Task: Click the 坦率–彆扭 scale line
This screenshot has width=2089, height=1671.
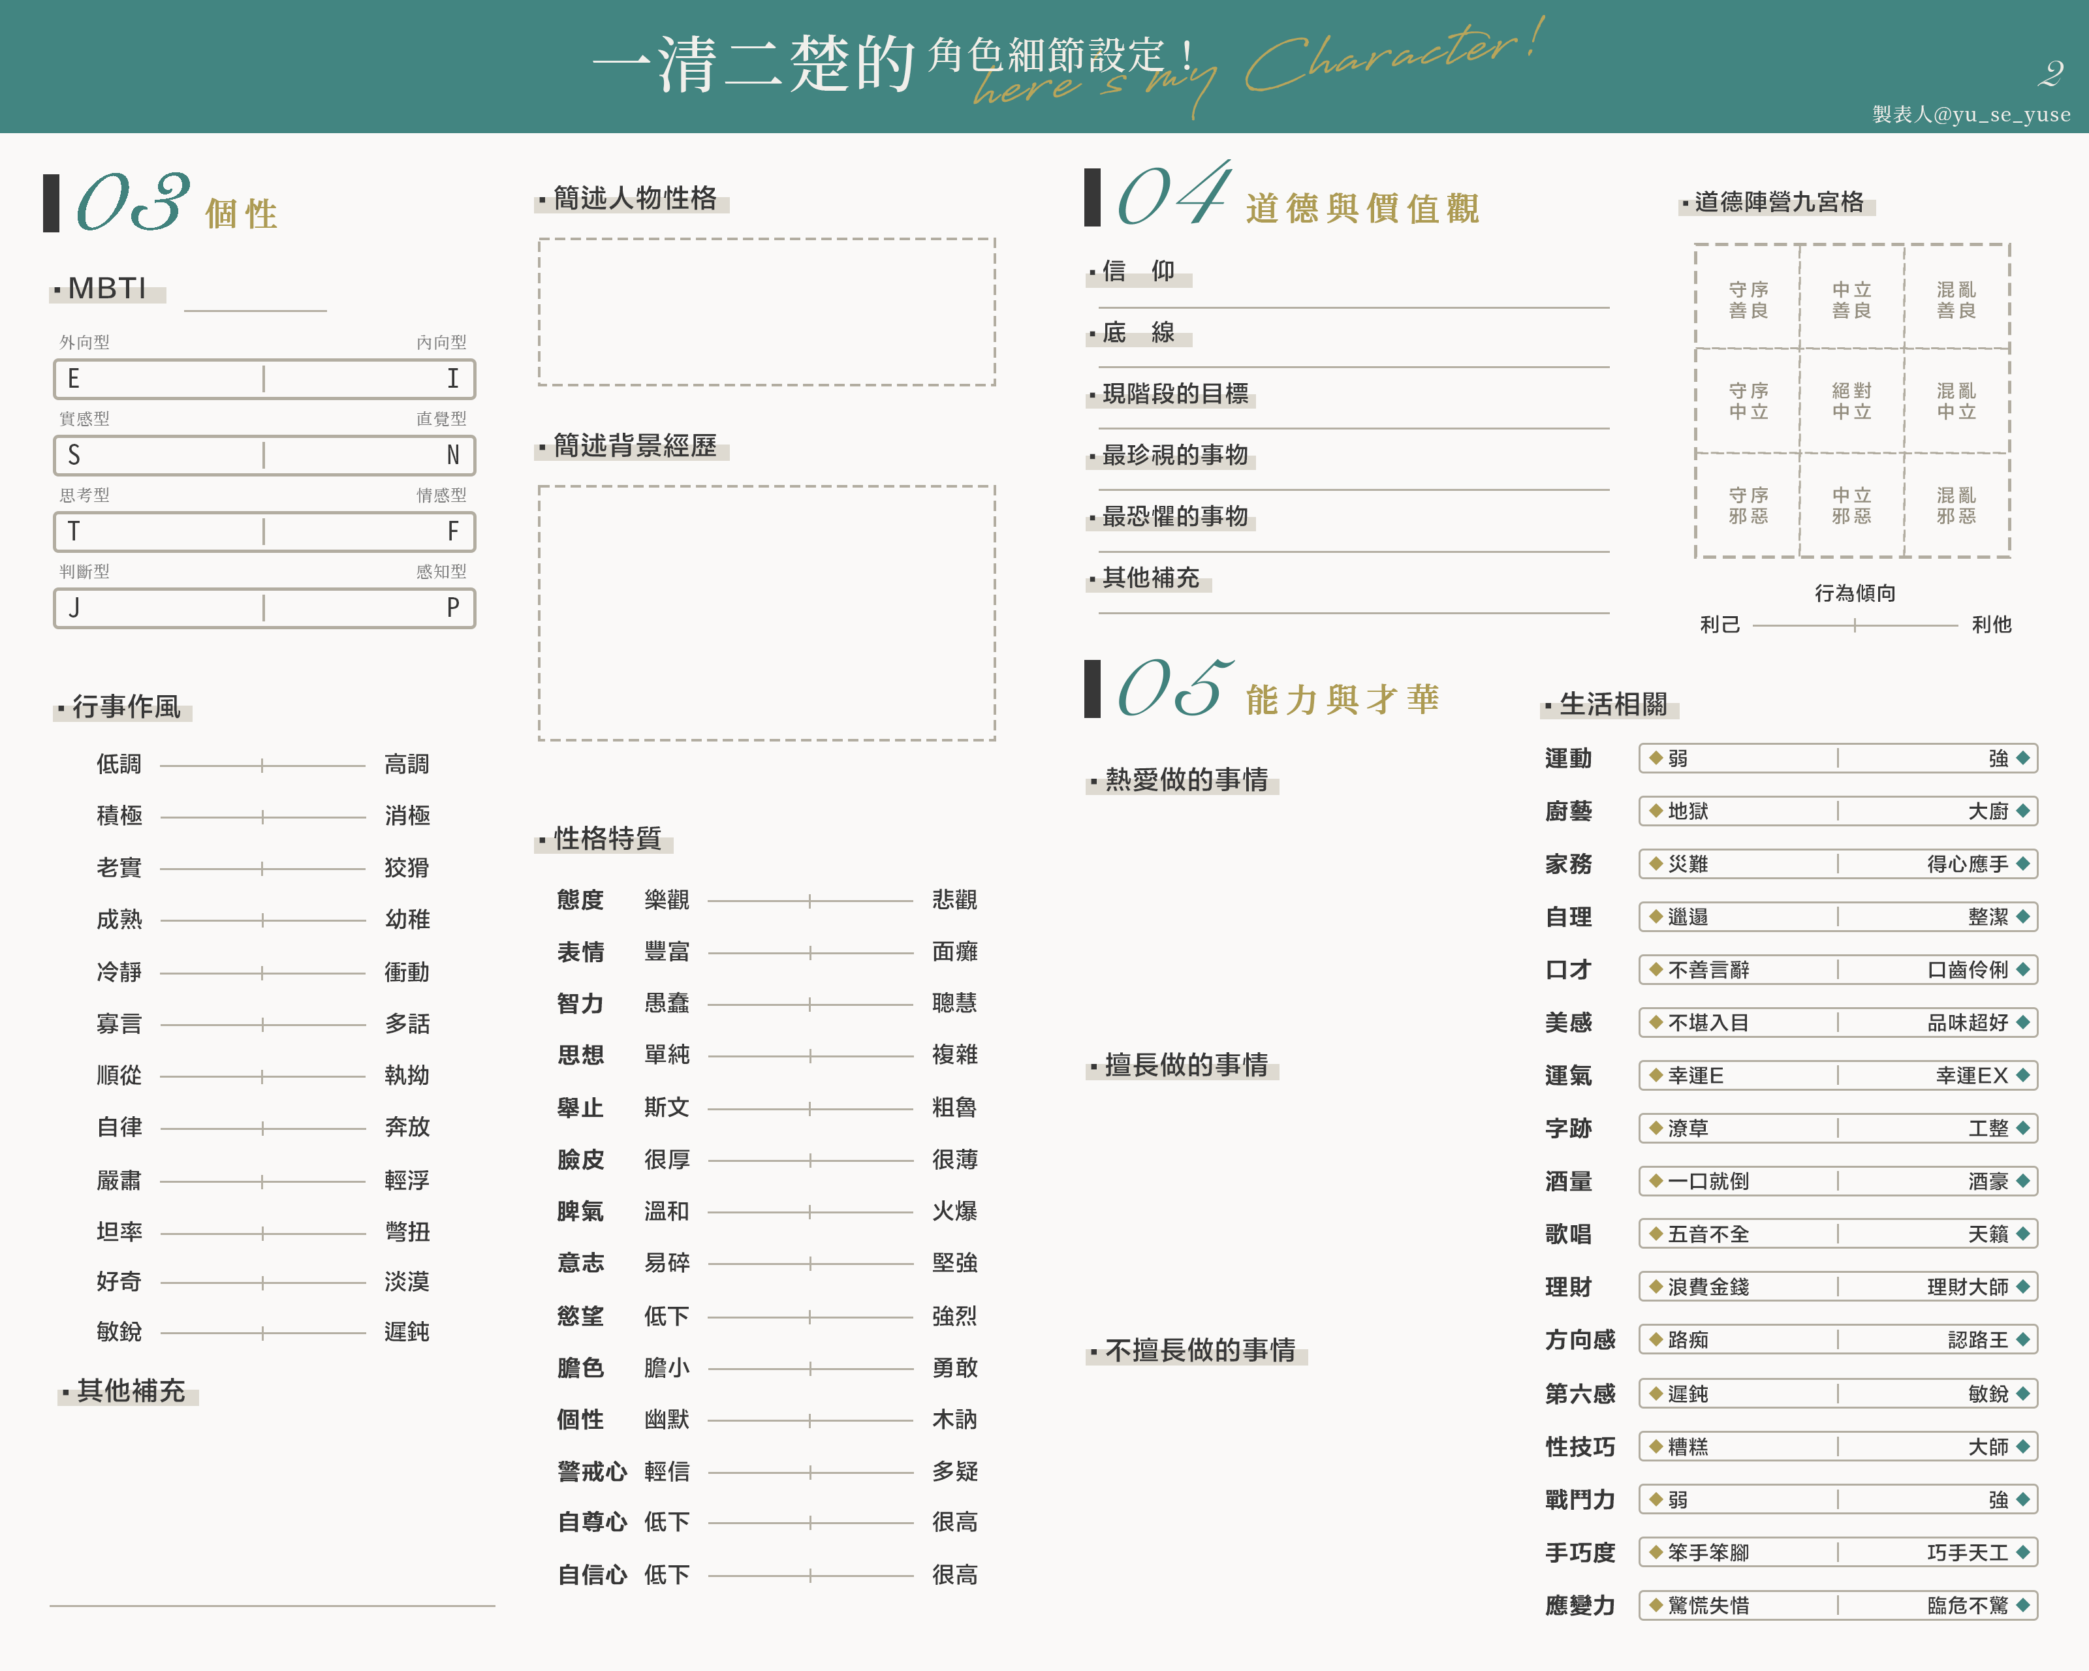Action: click(262, 1233)
